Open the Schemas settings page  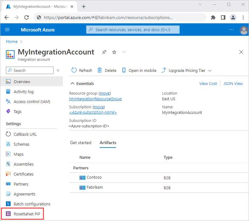pyautogui.click(x=21, y=144)
